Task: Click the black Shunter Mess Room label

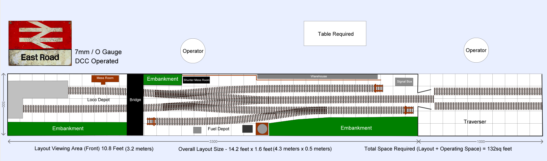Action: [196, 80]
